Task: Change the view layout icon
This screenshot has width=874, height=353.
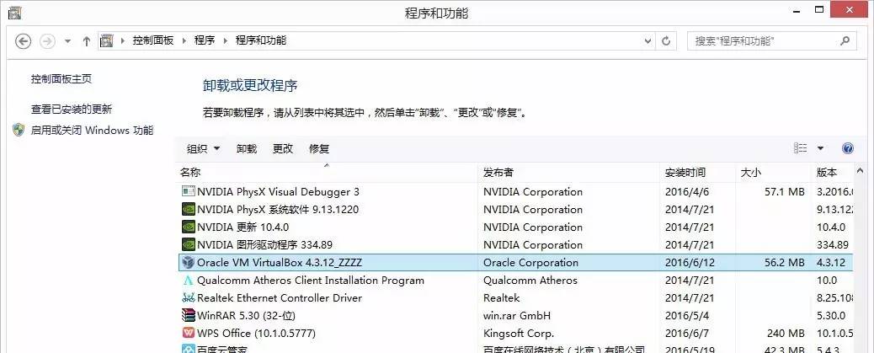Action: pos(801,147)
